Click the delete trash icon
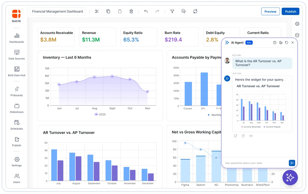308x194 pixels. 131,11
